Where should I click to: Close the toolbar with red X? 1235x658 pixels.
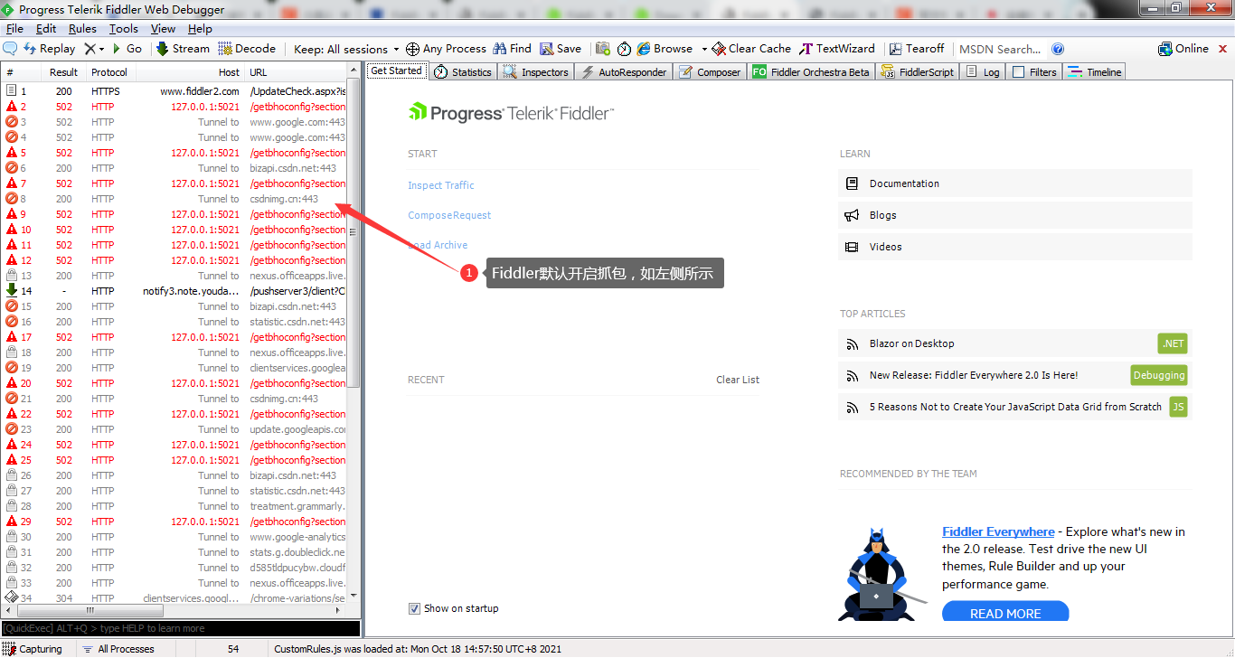(1222, 49)
